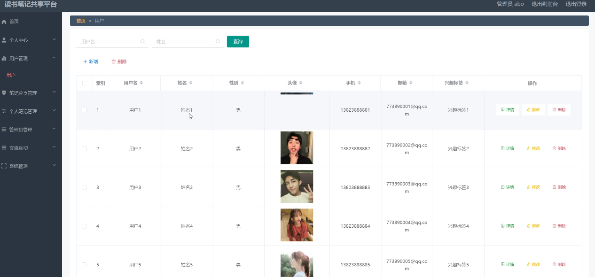Click 删除 for 用户1
The height and width of the screenshot is (277, 595).
559,110
